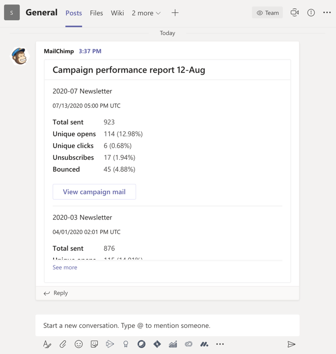This screenshot has height=354, width=336.
Task: Click the 07/13/2020 05:00 PM UTC date
Action: (86, 106)
